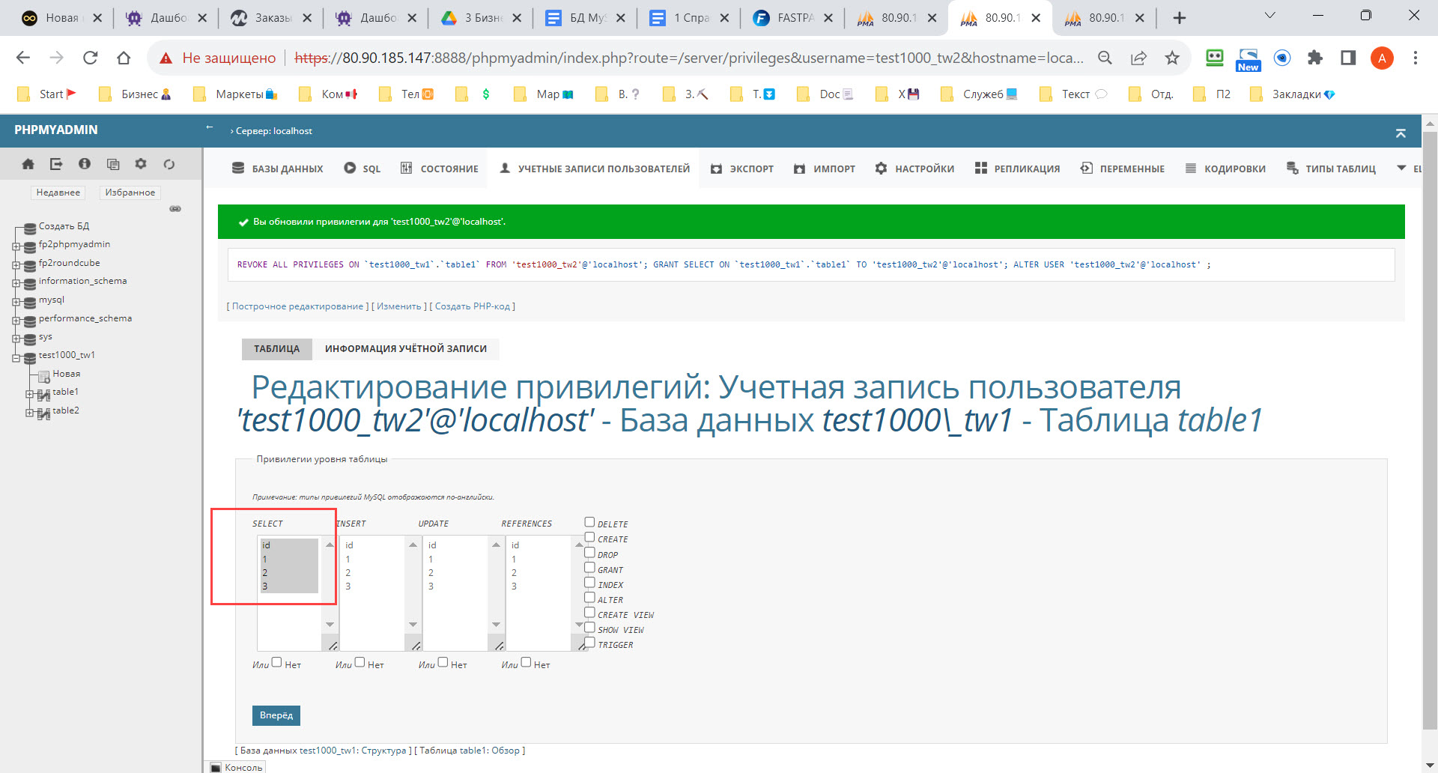
Task: Open a new browser tab
Action: pos(1179,18)
